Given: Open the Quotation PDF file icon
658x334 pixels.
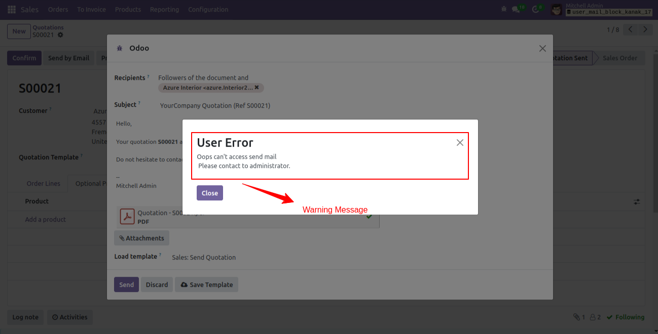Looking at the screenshot, I should (x=127, y=217).
